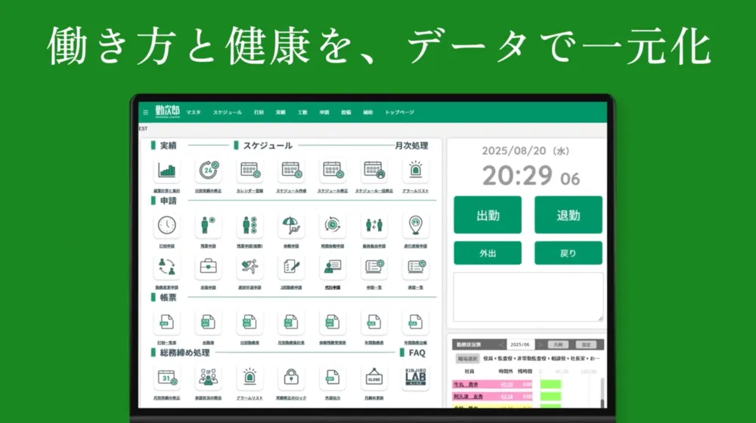This screenshot has height=423, width=756.
Task: Open the two-person swap 振休振出申請 icon
Action: (374, 225)
